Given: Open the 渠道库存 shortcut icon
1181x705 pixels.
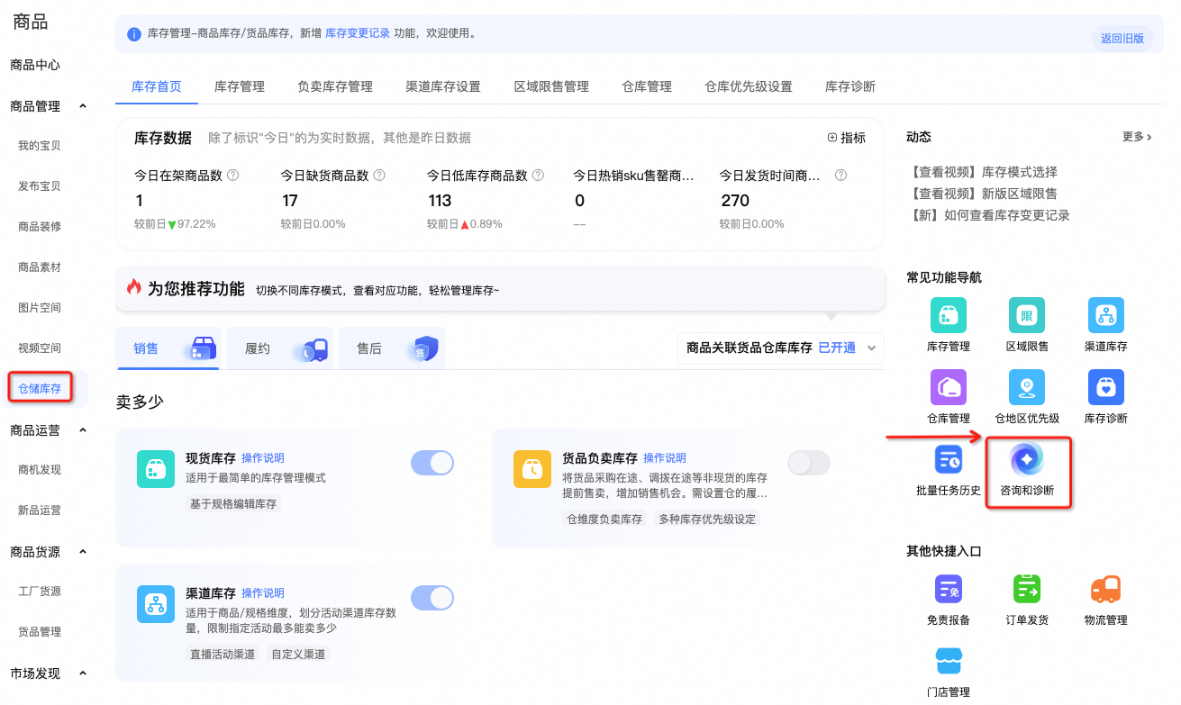Looking at the screenshot, I should point(1105,315).
